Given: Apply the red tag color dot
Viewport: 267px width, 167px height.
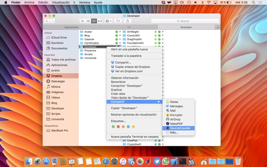Looking at the screenshot, I should 118,127.
